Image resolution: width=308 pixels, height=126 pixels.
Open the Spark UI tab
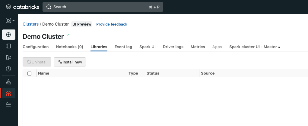[148, 47]
